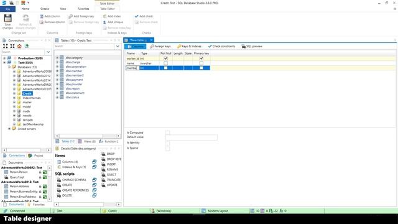The width and height of the screenshot is (398, 224).
Task: Select the master database
Action: [x=27, y=102]
